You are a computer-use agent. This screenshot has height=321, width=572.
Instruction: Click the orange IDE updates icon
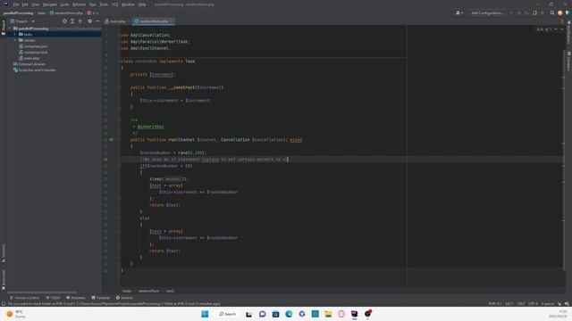pyautogui.click(x=560, y=12)
